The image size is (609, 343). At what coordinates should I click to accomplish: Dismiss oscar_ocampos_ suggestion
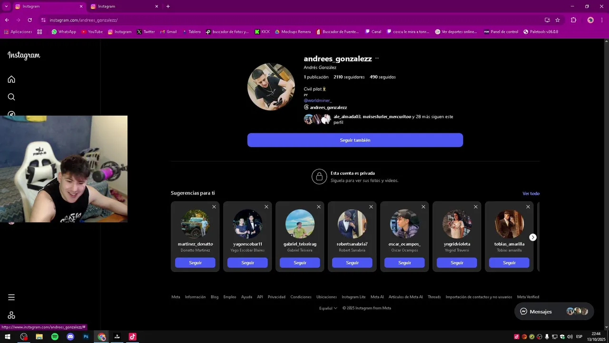point(423,207)
